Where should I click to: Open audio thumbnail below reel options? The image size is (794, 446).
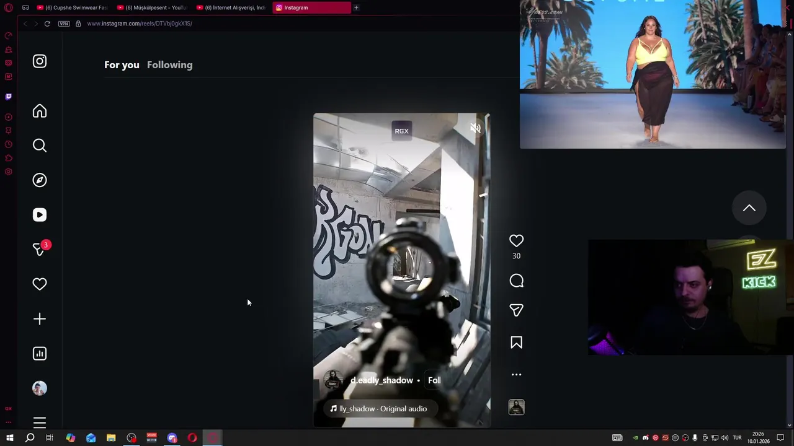point(516,407)
